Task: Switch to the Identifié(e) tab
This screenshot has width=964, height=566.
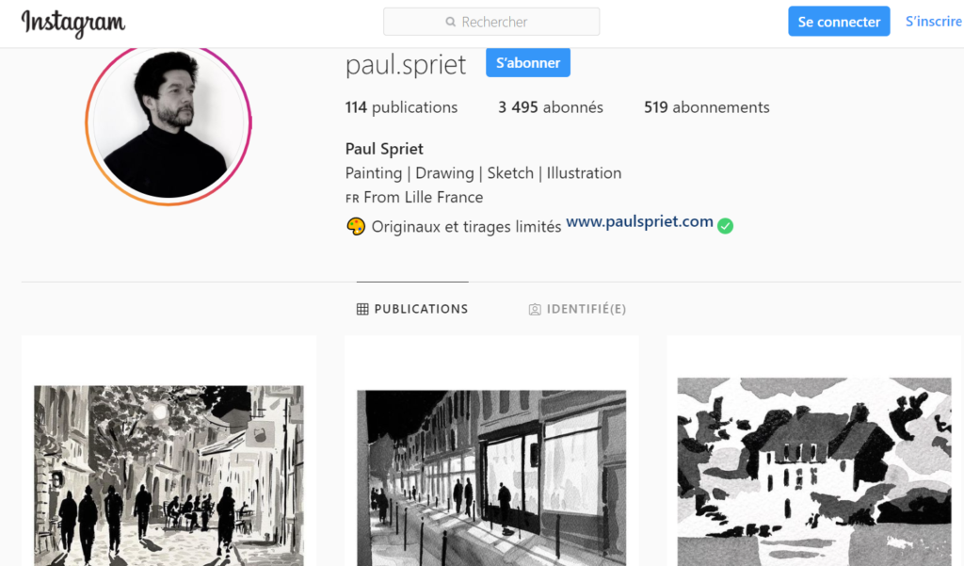Action: [577, 309]
